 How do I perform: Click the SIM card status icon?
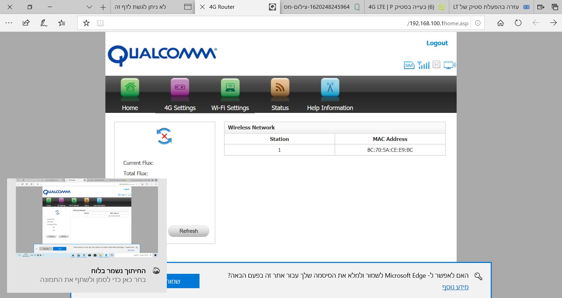pos(409,65)
